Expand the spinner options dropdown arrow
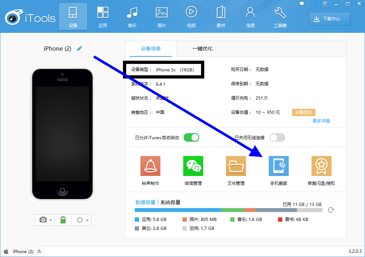 point(87,220)
